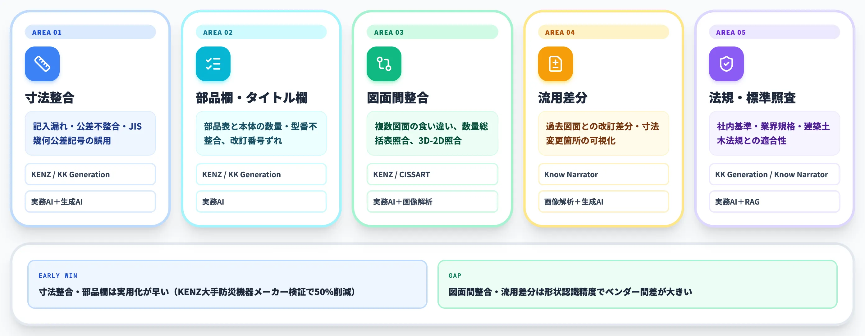
Task: Open the 法規・標準照査 card heading
Action: click(752, 98)
